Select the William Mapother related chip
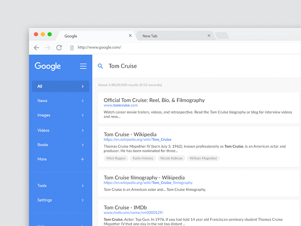This screenshot has width=301, height=226. click(203, 158)
